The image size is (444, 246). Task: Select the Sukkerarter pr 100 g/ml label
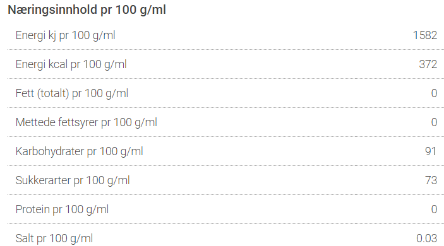click(73, 180)
